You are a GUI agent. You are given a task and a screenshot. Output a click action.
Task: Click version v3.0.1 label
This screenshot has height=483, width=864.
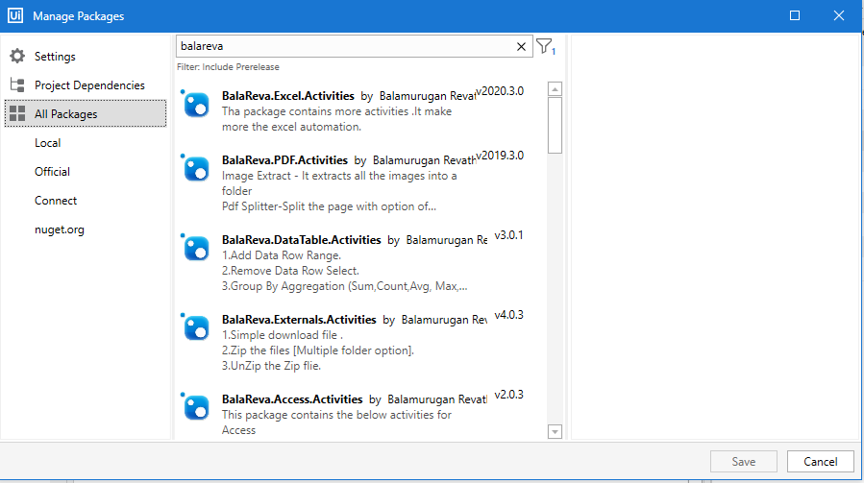pyautogui.click(x=508, y=235)
